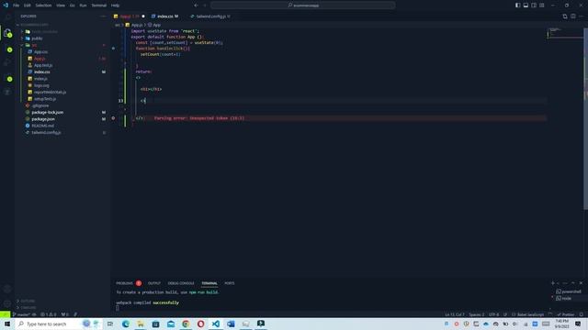Image resolution: width=588 pixels, height=330 pixels.
Task: Toggle bottom panel layout icon
Action: [526, 5]
